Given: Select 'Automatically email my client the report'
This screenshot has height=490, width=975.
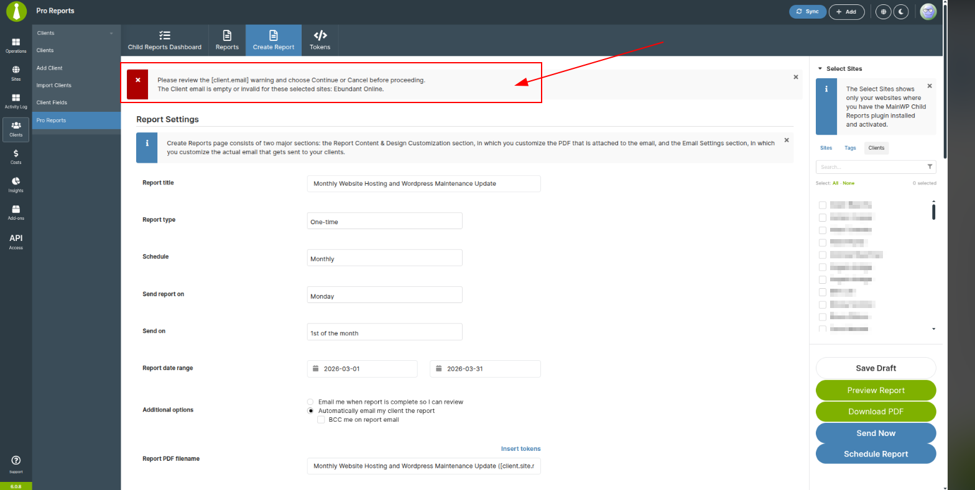Looking at the screenshot, I should tap(310, 411).
